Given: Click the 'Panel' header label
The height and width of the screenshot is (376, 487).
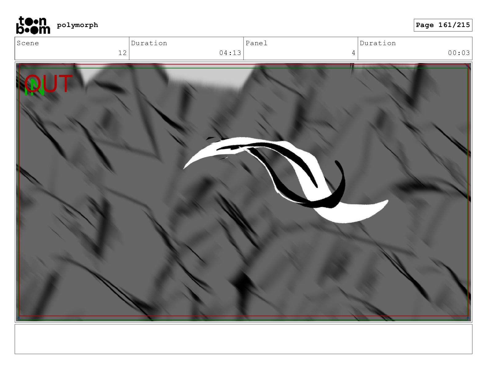Looking at the screenshot, I should coord(256,43).
